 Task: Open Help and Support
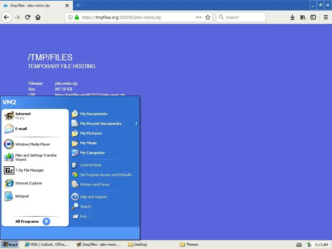point(105,197)
